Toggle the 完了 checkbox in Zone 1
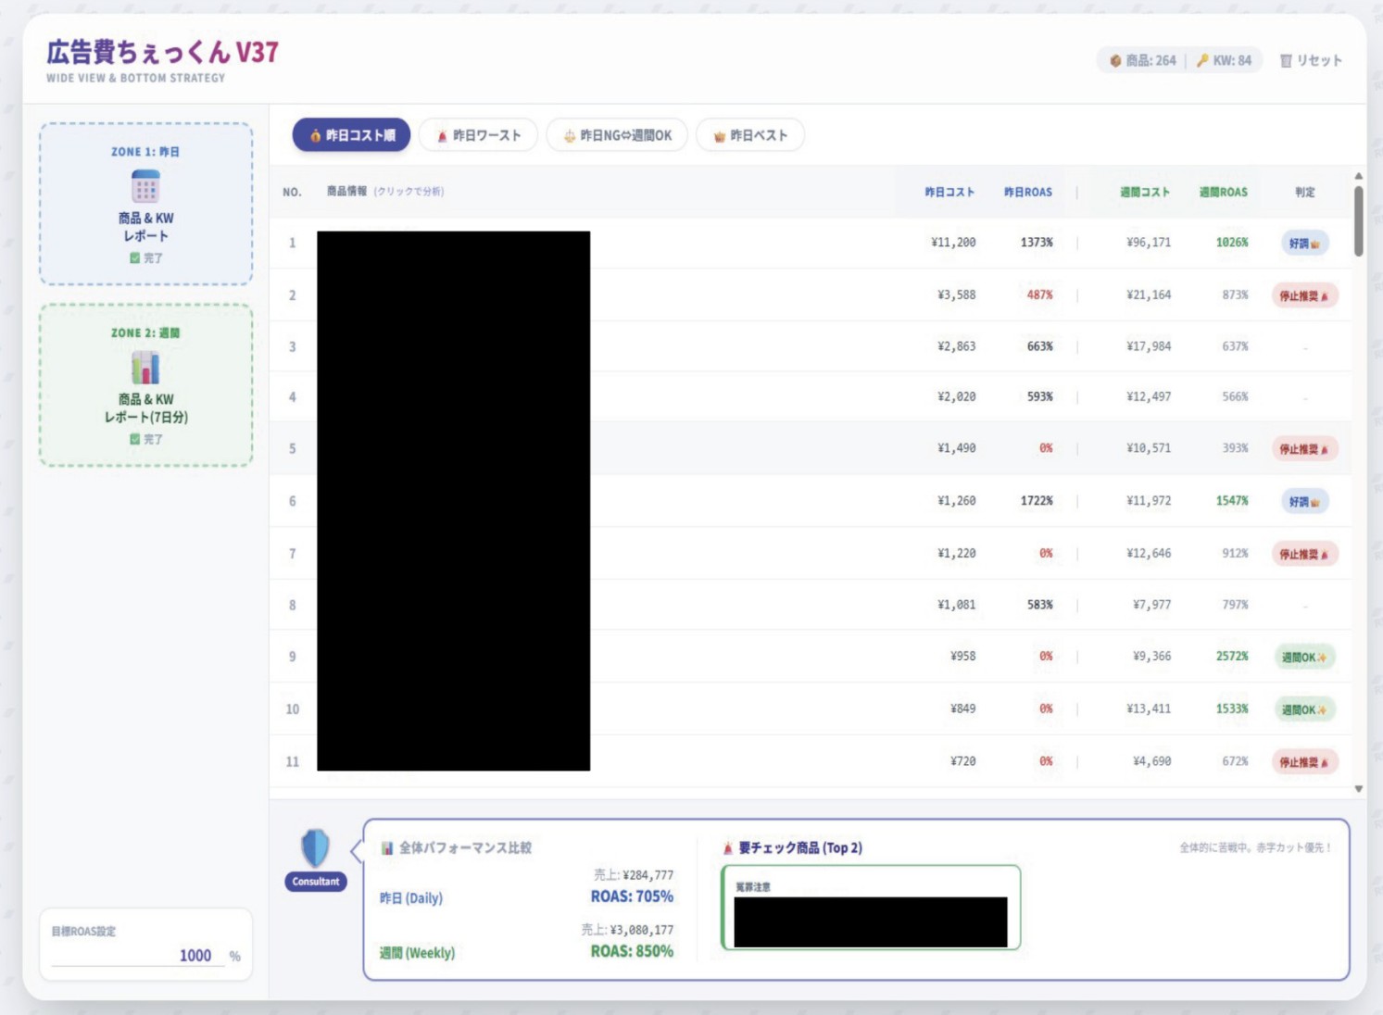Viewport: 1383px width, 1015px height. point(134,258)
